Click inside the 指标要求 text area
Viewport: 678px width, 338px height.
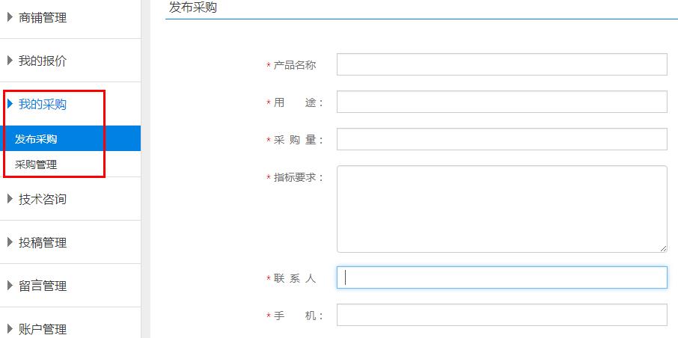click(x=502, y=209)
